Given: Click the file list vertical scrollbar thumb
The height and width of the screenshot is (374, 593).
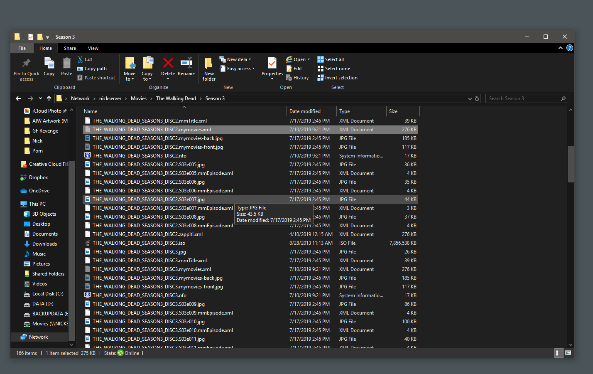Looking at the screenshot, I should point(571,164).
